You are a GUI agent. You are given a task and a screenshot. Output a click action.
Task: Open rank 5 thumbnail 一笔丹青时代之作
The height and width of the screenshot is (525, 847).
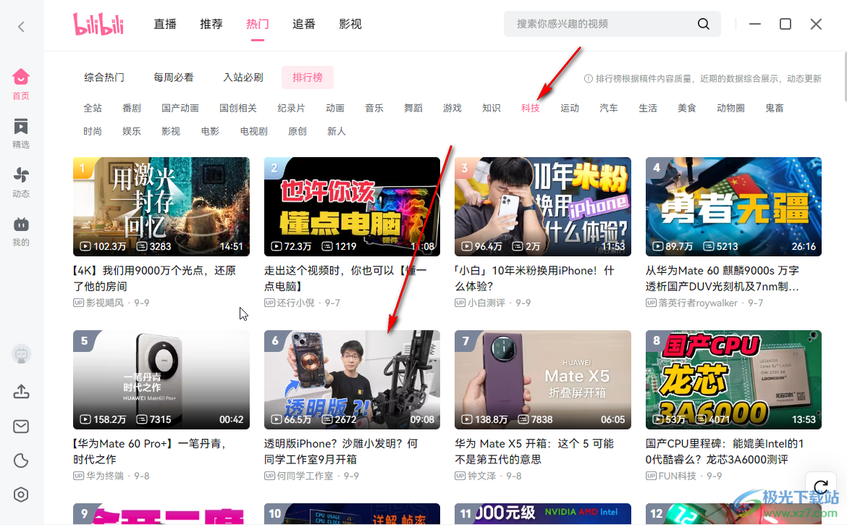pyautogui.click(x=161, y=379)
